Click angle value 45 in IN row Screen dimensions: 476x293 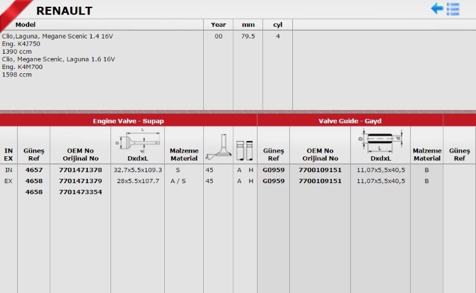click(x=209, y=170)
